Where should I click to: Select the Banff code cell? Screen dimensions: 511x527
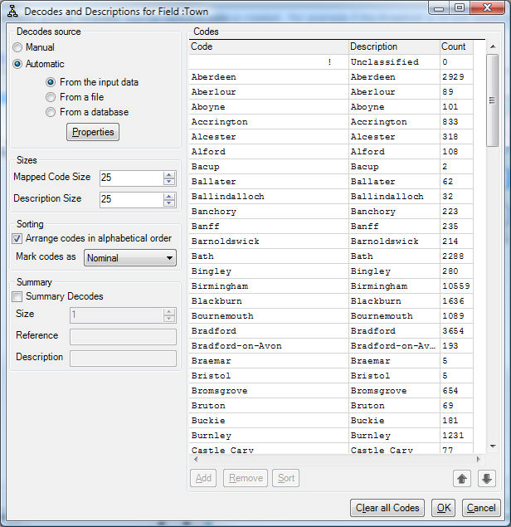point(269,227)
